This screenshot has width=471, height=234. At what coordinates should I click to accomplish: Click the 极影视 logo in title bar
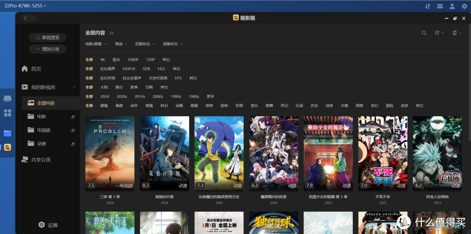click(236, 18)
